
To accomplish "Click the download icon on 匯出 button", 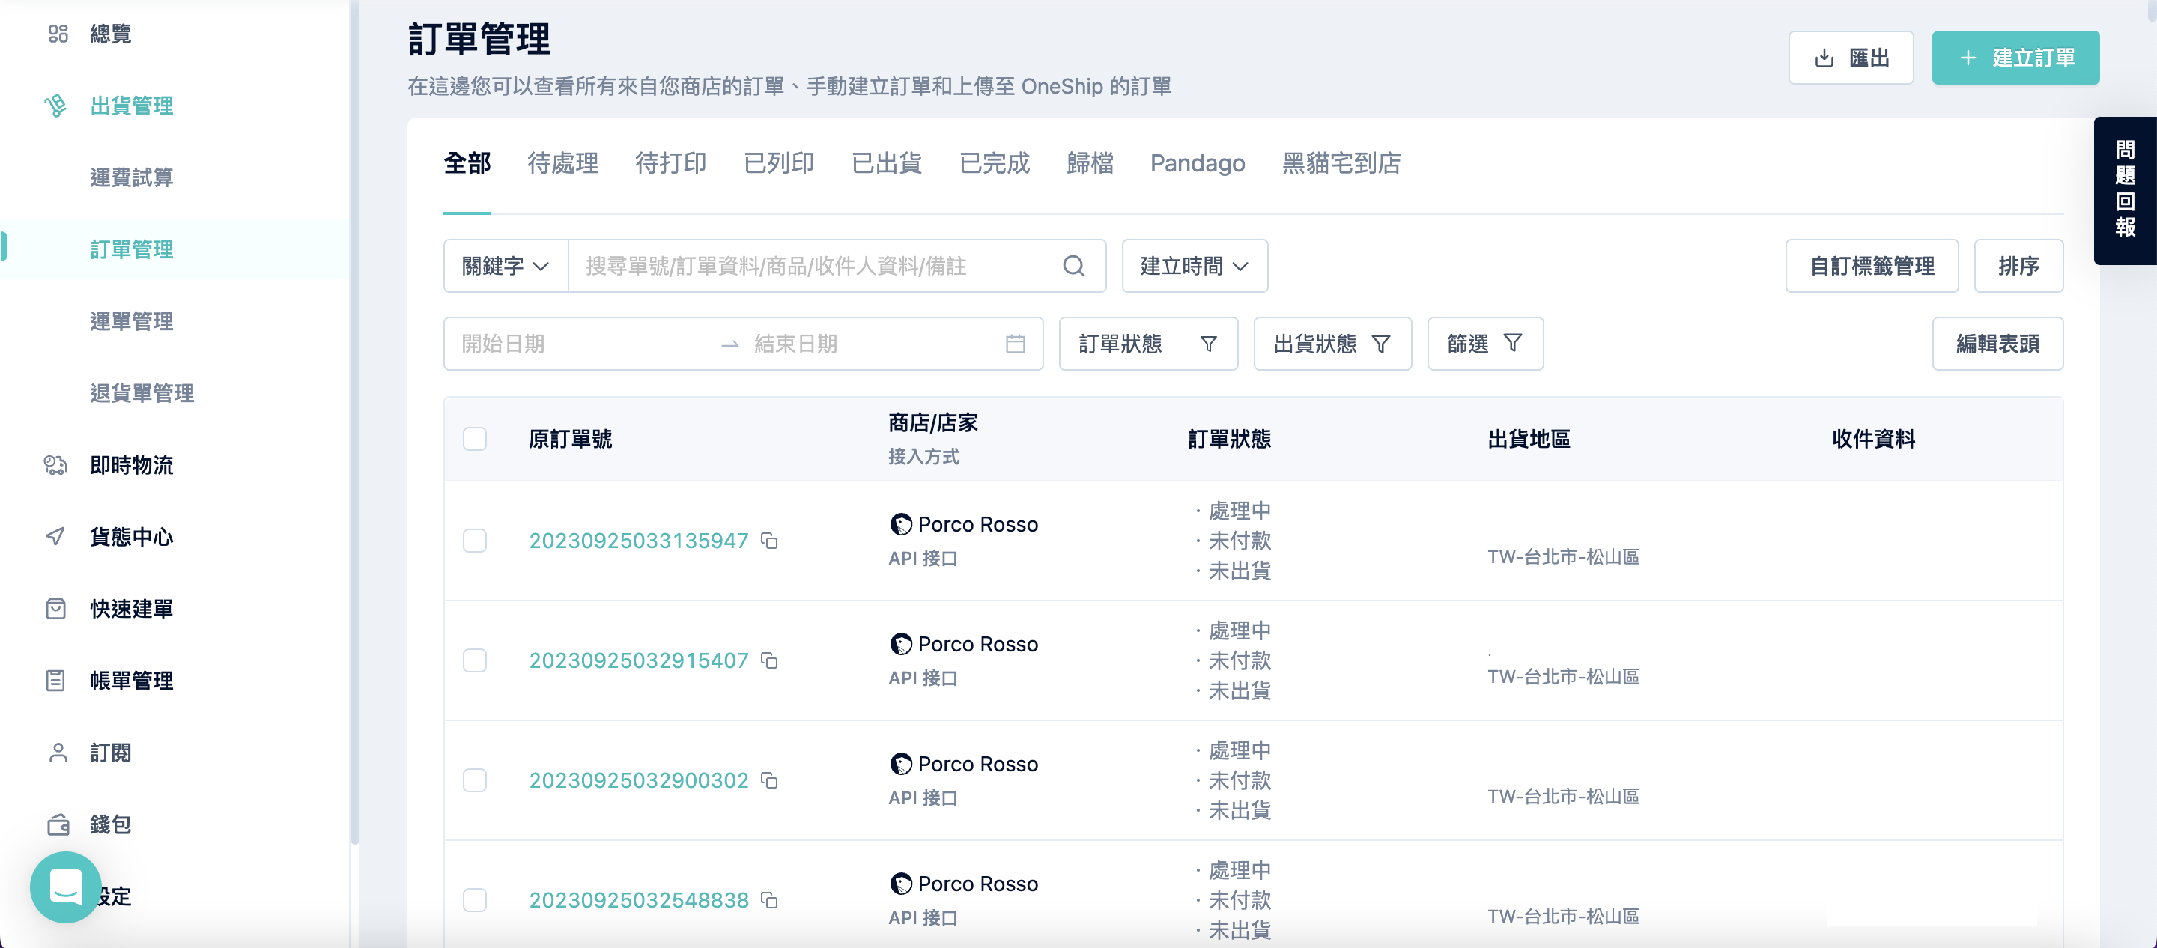I will [x=1824, y=58].
